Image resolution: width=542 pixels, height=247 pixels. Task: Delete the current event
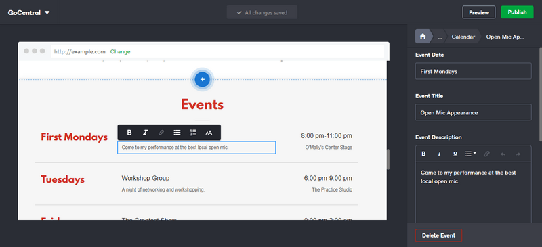click(x=438, y=235)
